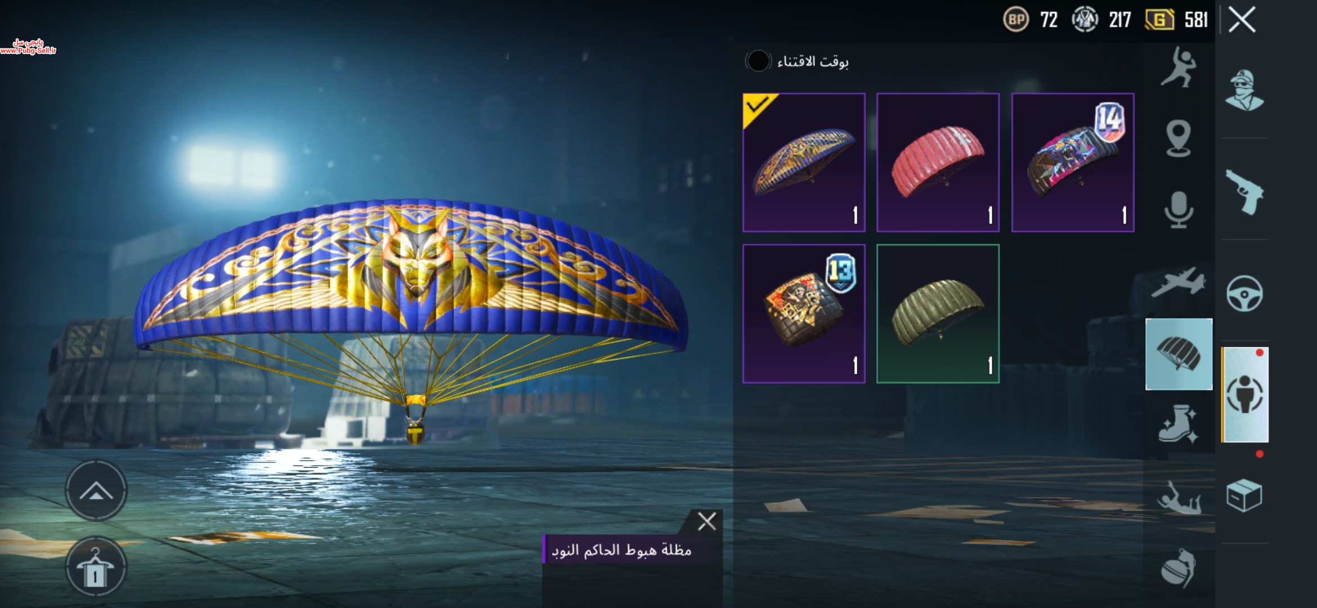The image size is (1317, 608).
Task: Select the season 13 parachute pack
Action: (804, 314)
